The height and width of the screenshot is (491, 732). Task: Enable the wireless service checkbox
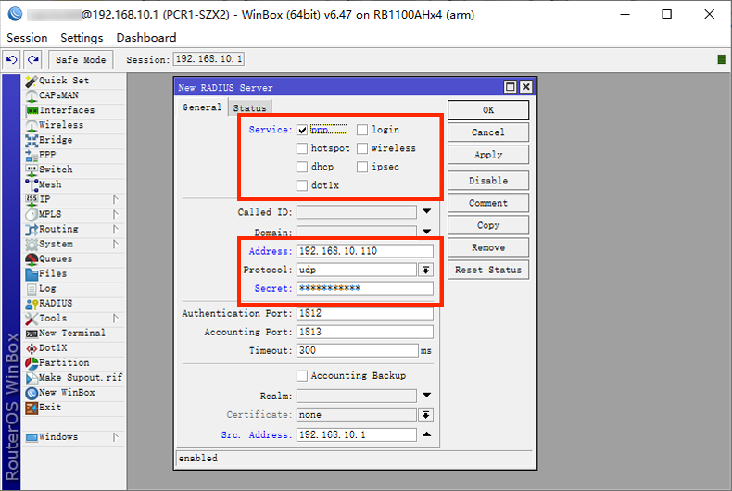click(x=362, y=148)
